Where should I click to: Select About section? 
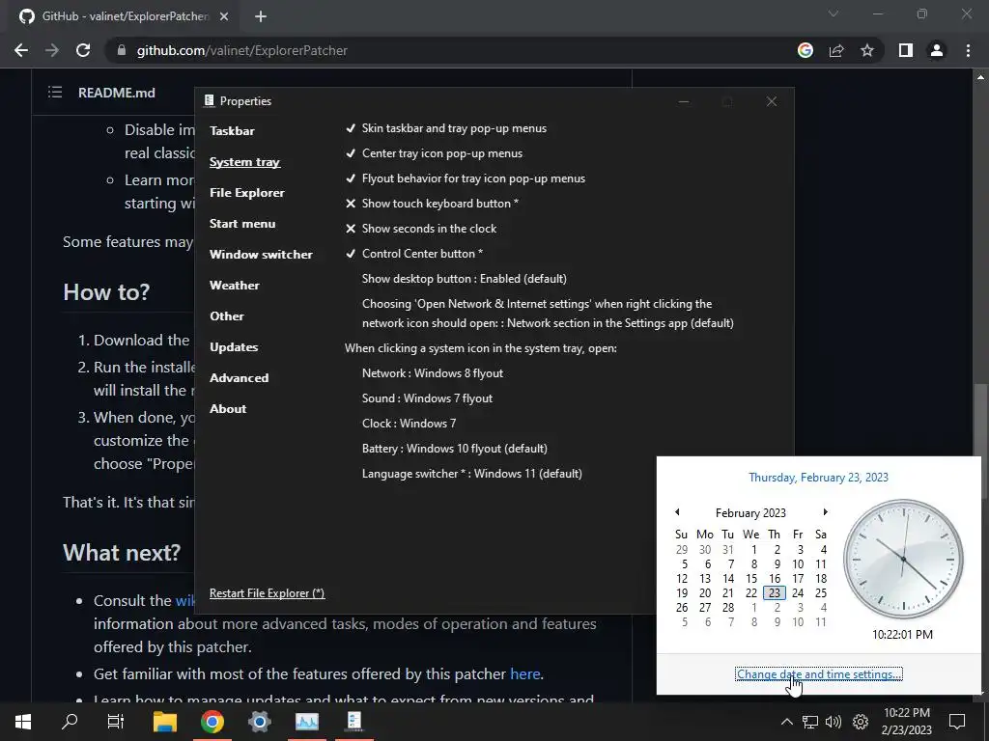pyautogui.click(x=228, y=409)
